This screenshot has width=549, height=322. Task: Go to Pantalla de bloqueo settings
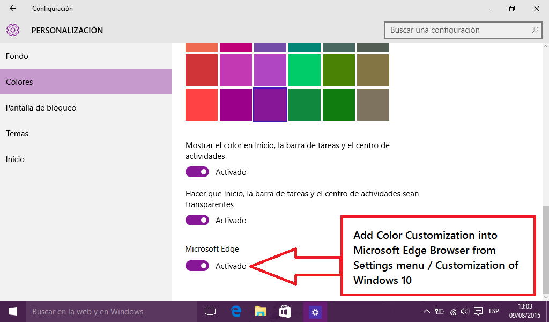coord(86,107)
